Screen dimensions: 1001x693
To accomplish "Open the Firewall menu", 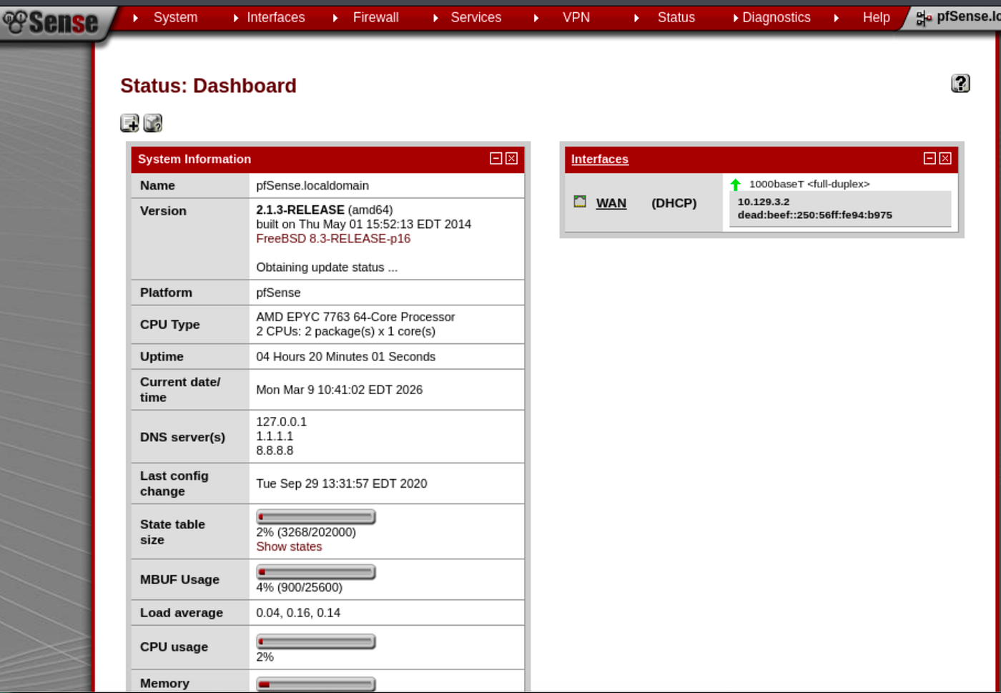I will [376, 17].
